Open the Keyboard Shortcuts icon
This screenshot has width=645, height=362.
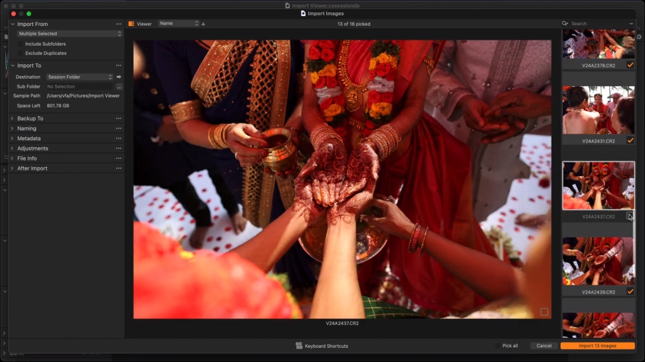(x=299, y=346)
